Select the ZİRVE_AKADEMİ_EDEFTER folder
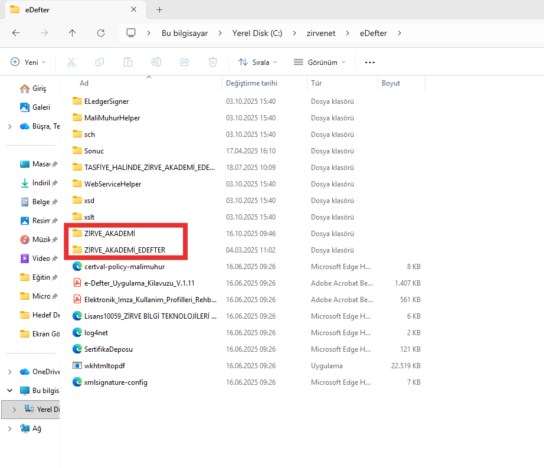Image resolution: width=544 pixels, height=468 pixels. 119,250
